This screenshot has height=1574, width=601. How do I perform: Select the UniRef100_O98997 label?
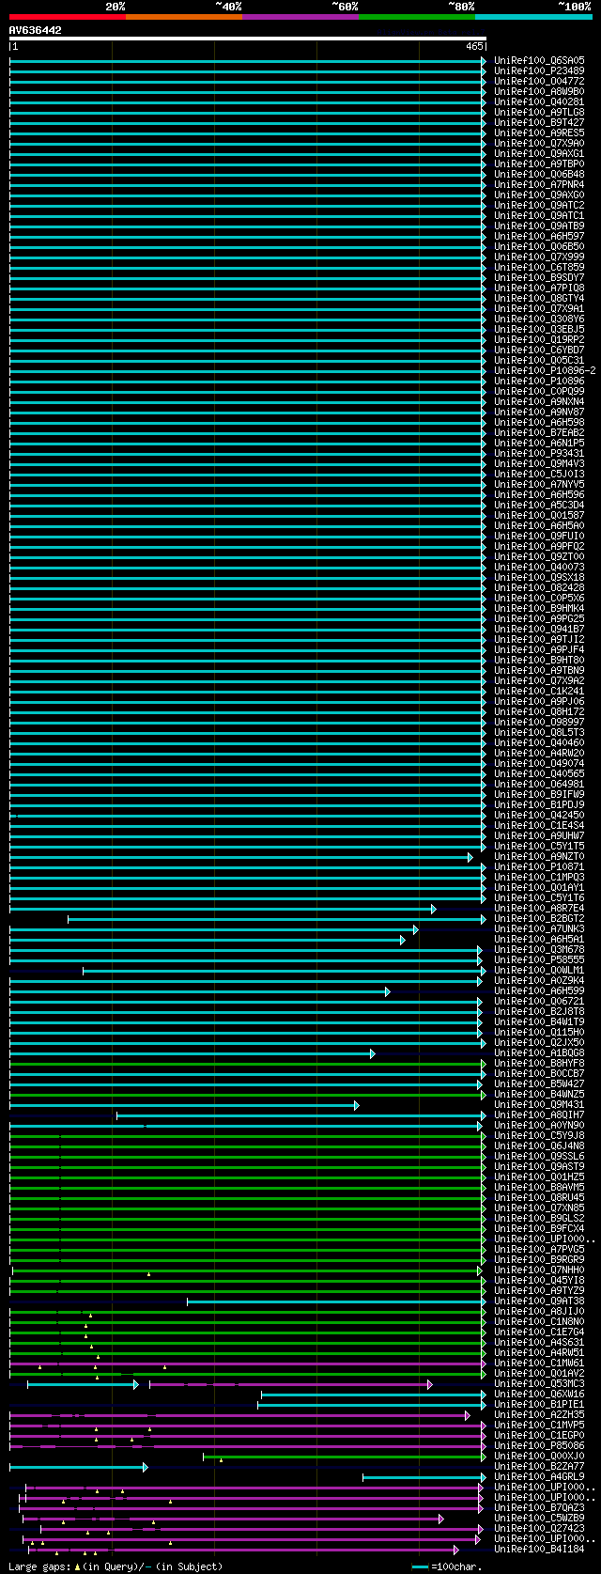click(x=539, y=722)
